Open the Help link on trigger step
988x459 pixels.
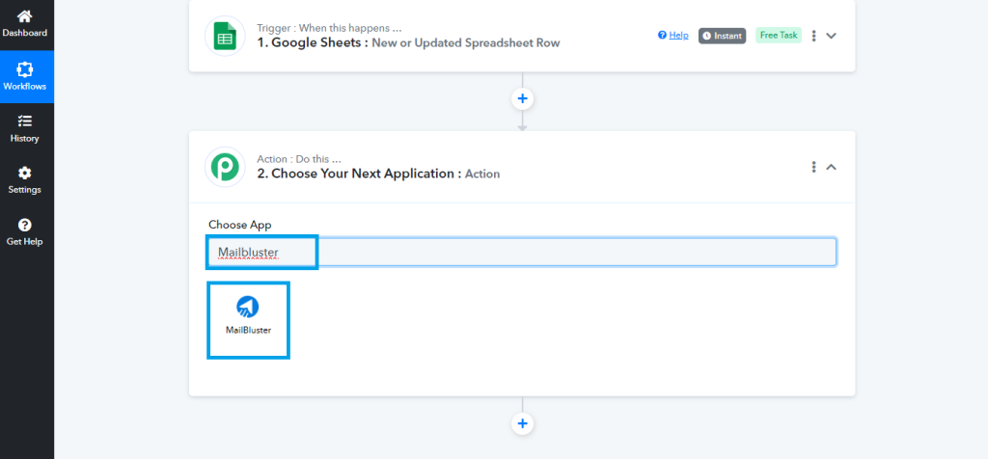[672, 36]
